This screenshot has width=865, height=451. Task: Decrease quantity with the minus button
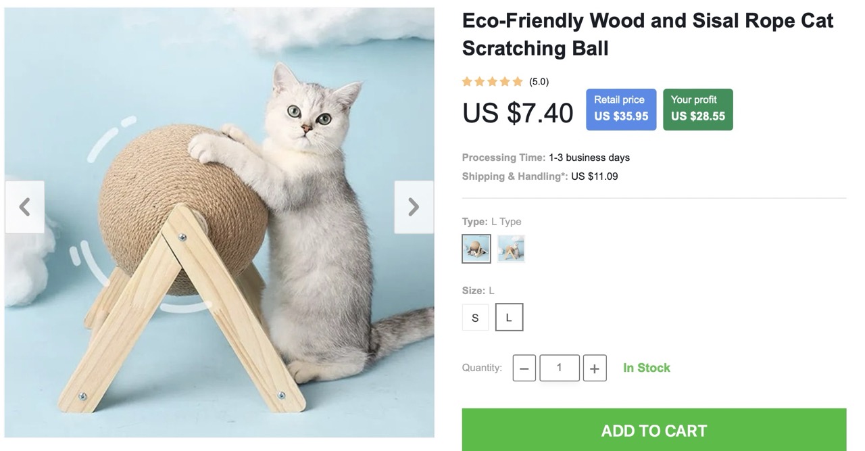(524, 369)
